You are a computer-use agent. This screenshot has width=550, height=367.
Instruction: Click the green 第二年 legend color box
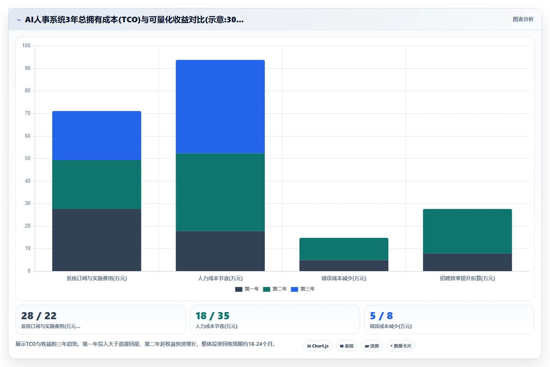(x=266, y=289)
